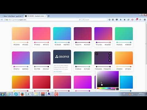Click right color stop of dark purple hovered card
The height and width of the screenshot is (110, 147).
[x=110, y=67]
